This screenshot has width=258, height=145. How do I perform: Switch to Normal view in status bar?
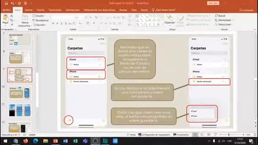click(195, 135)
